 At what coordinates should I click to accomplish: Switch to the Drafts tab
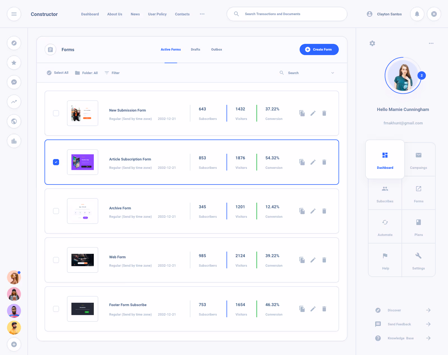tap(195, 49)
